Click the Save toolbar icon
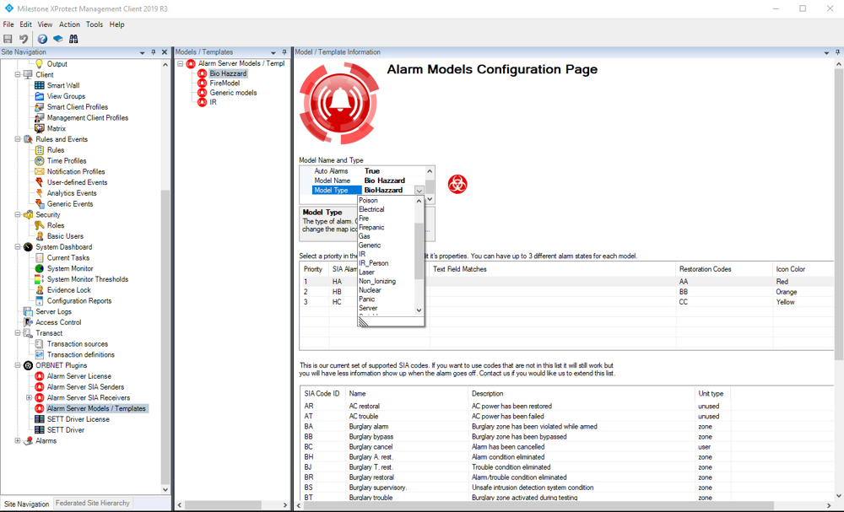The image size is (844, 512). pos(8,39)
